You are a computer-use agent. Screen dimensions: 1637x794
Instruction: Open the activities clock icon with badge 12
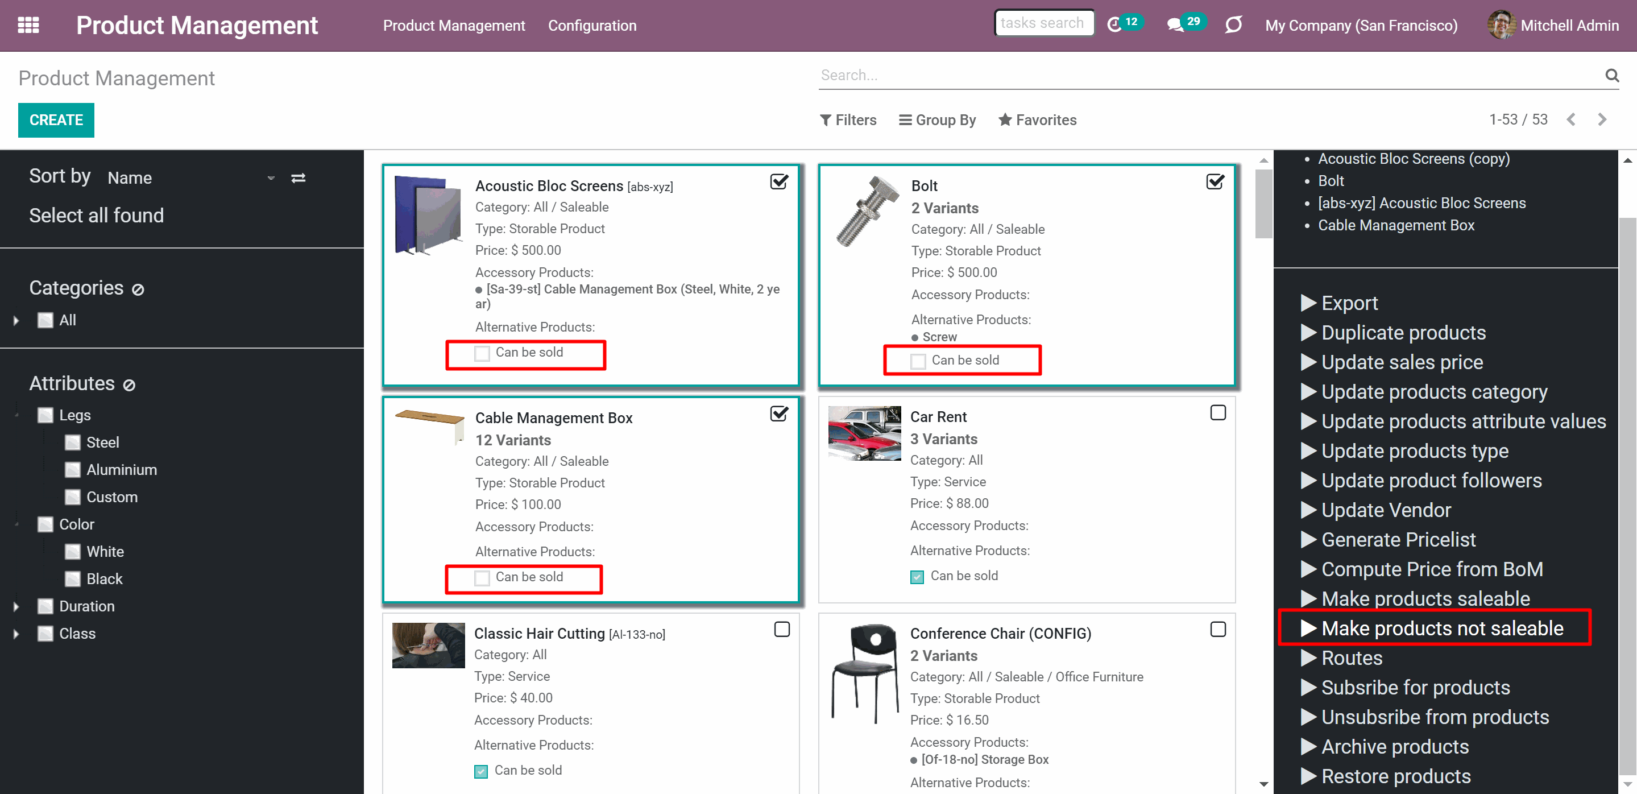click(x=1125, y=24)
